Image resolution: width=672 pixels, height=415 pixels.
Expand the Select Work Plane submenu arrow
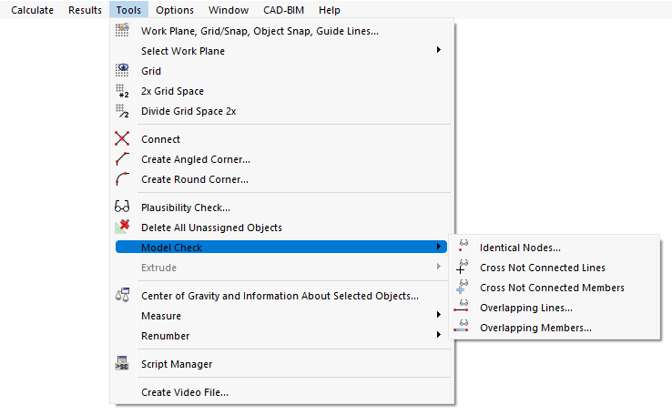click(x=438, y=51)
